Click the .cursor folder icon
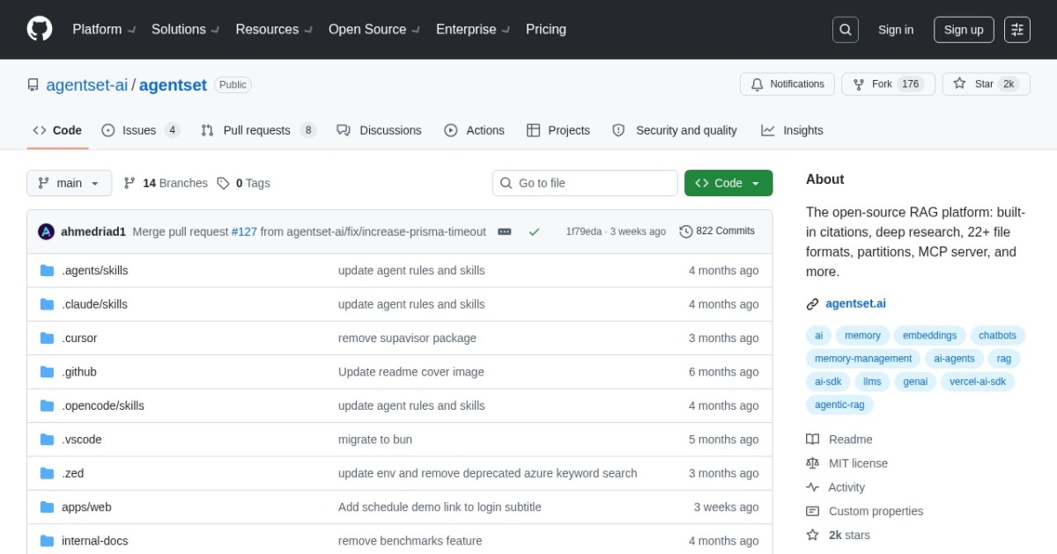The width and height of the screenshot is (1057, 554). [47, 339]
